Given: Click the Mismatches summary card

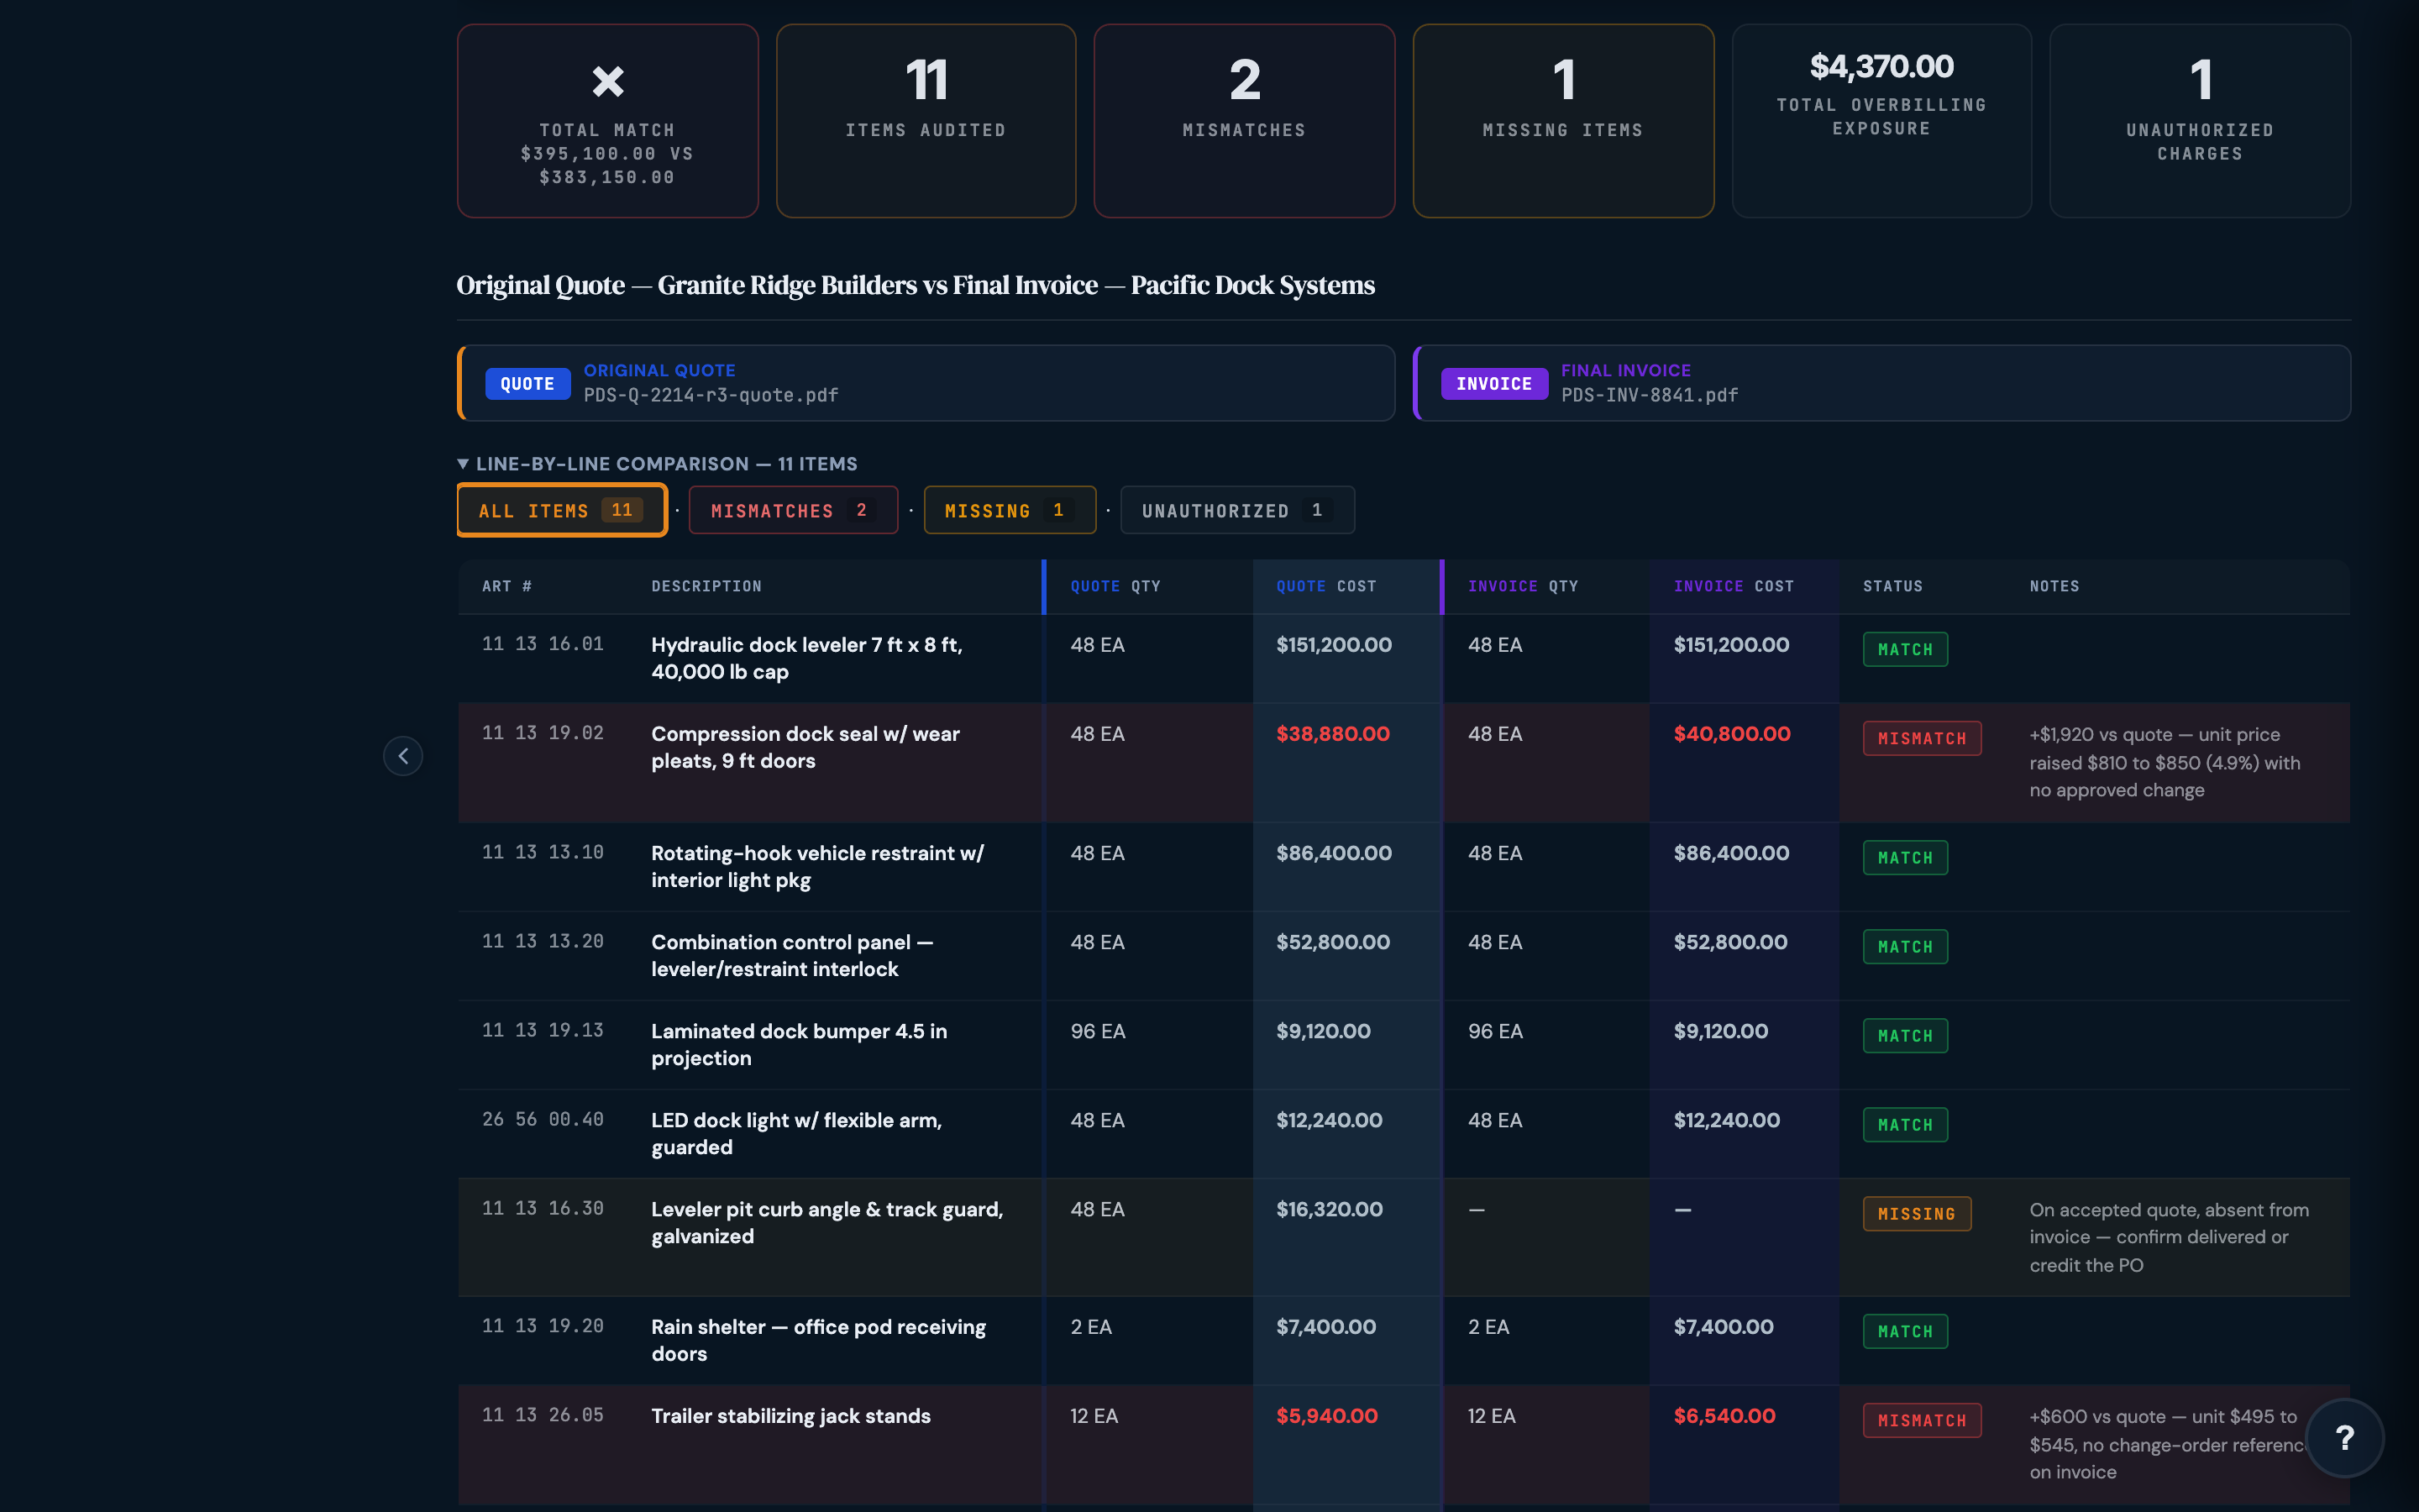Looking at the screenshot, I should (x=1245, y=121).
